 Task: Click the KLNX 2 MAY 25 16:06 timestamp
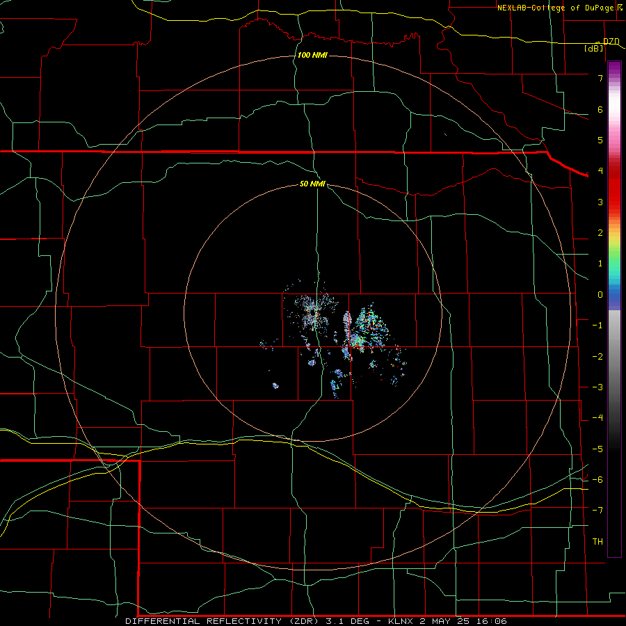(x=447, y=621)
